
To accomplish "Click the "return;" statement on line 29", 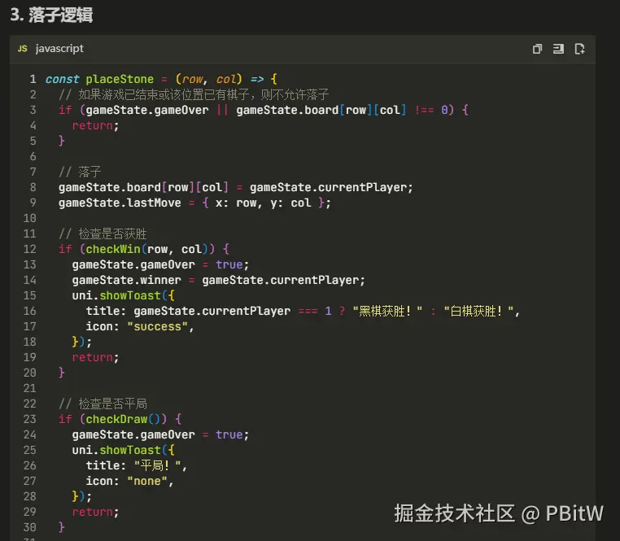I will coord(95,512).
